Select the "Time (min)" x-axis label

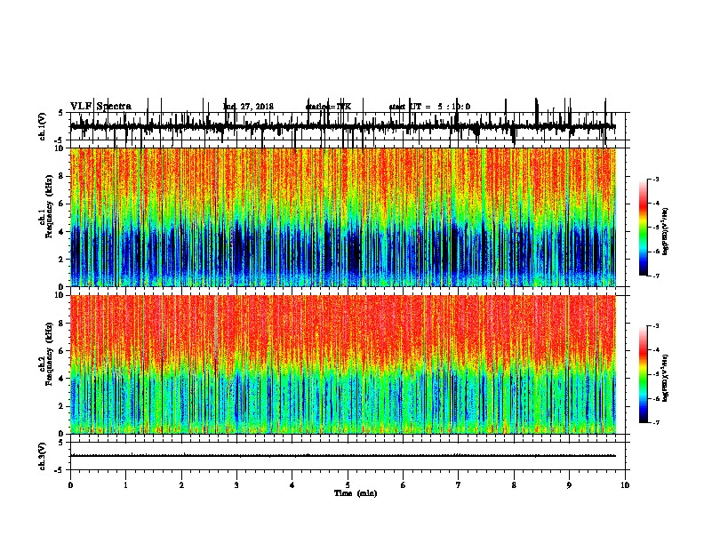click(356, 493)
